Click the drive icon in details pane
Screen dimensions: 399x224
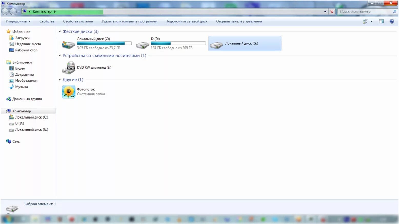[12, 209]
